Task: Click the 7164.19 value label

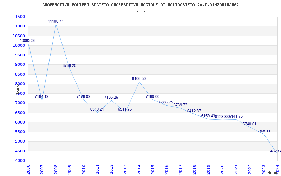Action: click(41, 96)
